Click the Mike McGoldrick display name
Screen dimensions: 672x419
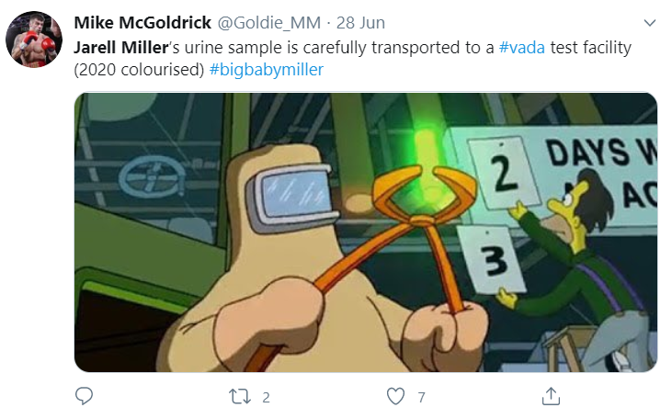coord(142,23)
